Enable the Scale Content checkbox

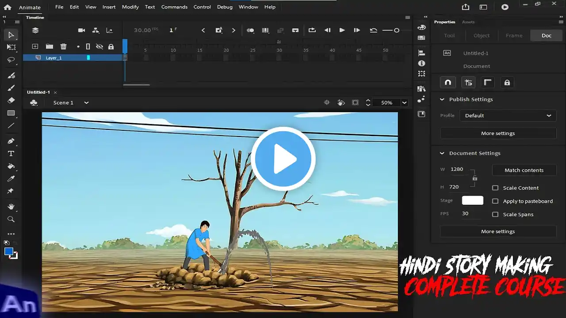[495, 188]
